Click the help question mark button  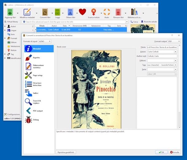click(x=172, y=36)
